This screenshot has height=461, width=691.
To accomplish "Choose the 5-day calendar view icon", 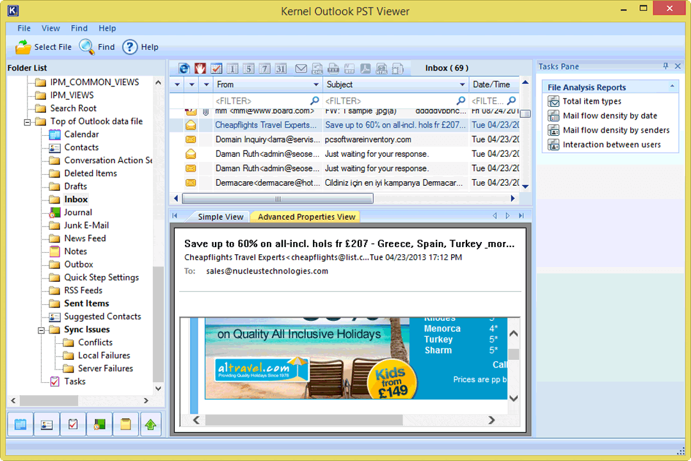I will pyautogui.click(x=248, y=69).
